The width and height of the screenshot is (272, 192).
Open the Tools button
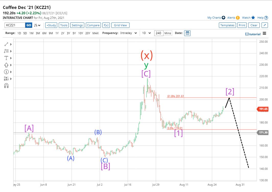pos(64,25)
